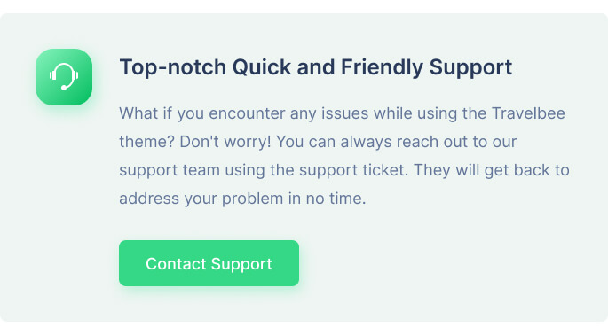Click the white headset support icon
Image resolution: width=608 pixels, height=335 pixels.
tap(64, 77)
